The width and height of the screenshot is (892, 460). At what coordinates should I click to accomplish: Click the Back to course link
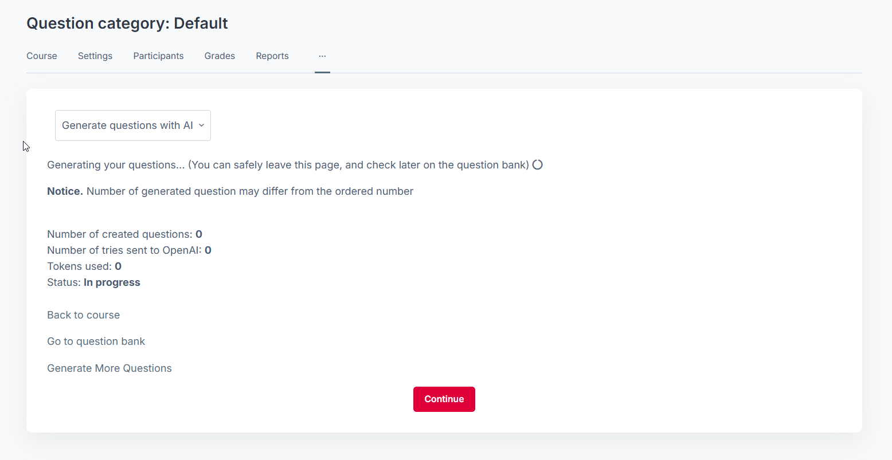pyautogui.click(x=84, y=315)
